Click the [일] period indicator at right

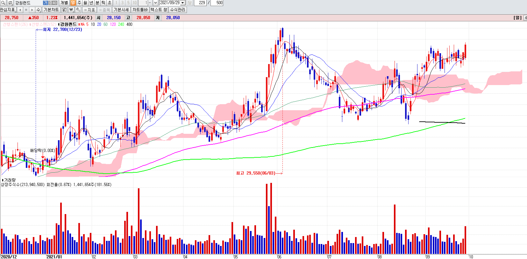tap(517, 18)
